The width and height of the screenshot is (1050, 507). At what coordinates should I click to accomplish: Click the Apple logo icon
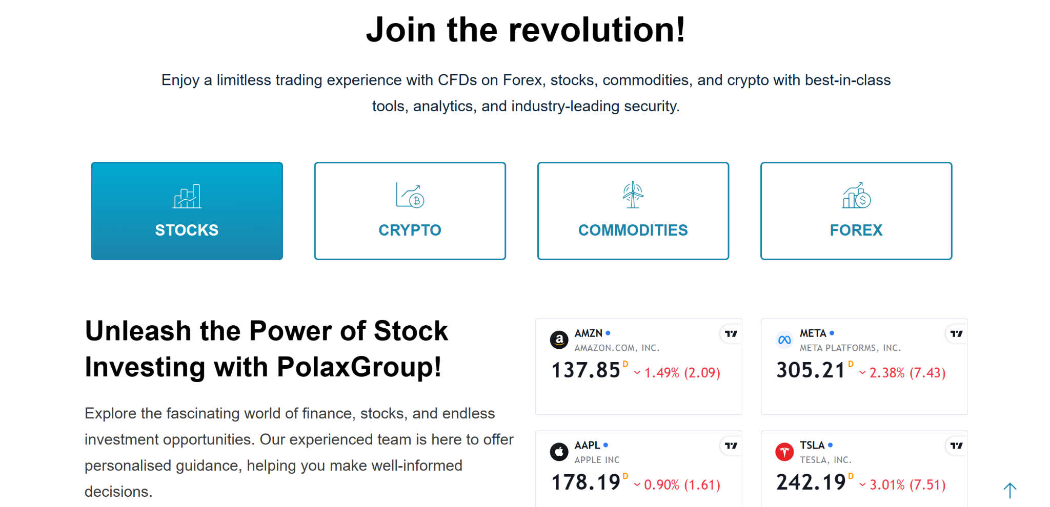click(x=559, y=452)
